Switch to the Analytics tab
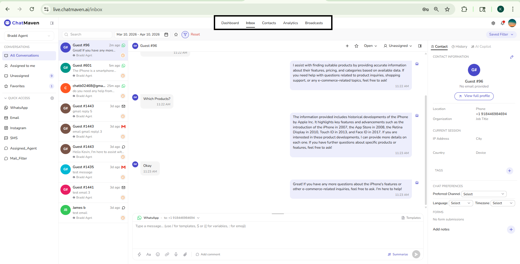520x264 pixels. [x=290, y=23]
